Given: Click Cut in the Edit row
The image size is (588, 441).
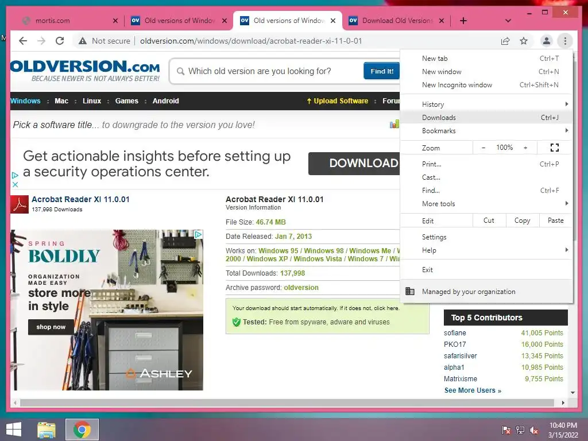Looking at the screenshot, I should tap(489, 220).
